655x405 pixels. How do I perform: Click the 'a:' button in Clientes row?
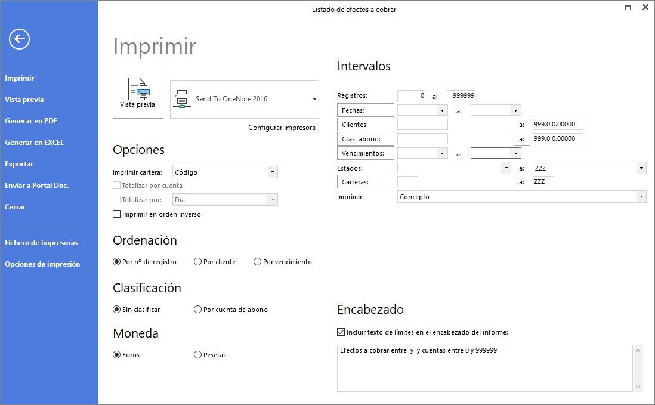(521, 125)
